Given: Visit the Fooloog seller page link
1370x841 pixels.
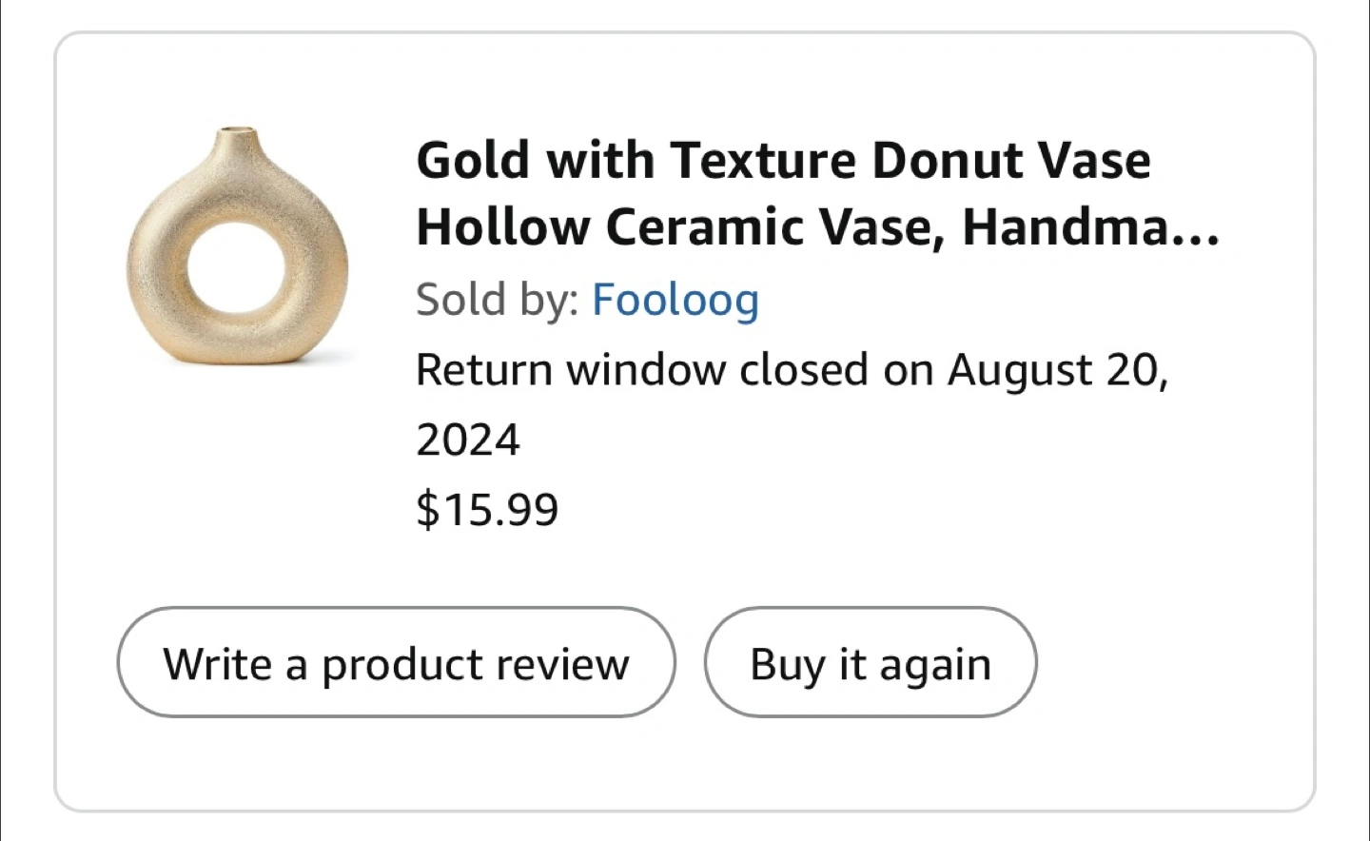Looking at the screenshot, I should [675, 300].
